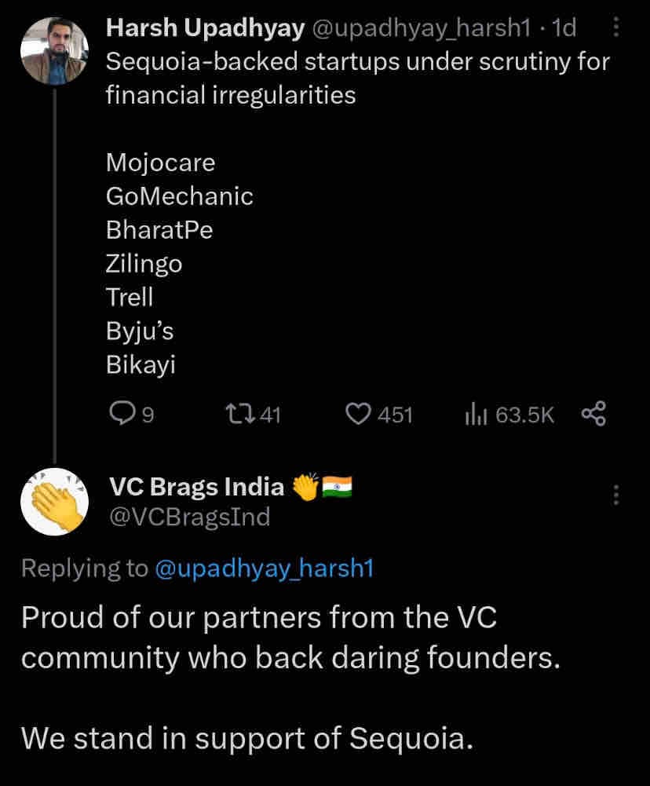The image size is (650, 786).
Task: Open analytics via the 63.5K views icon
Action: [x=477, y=414]
